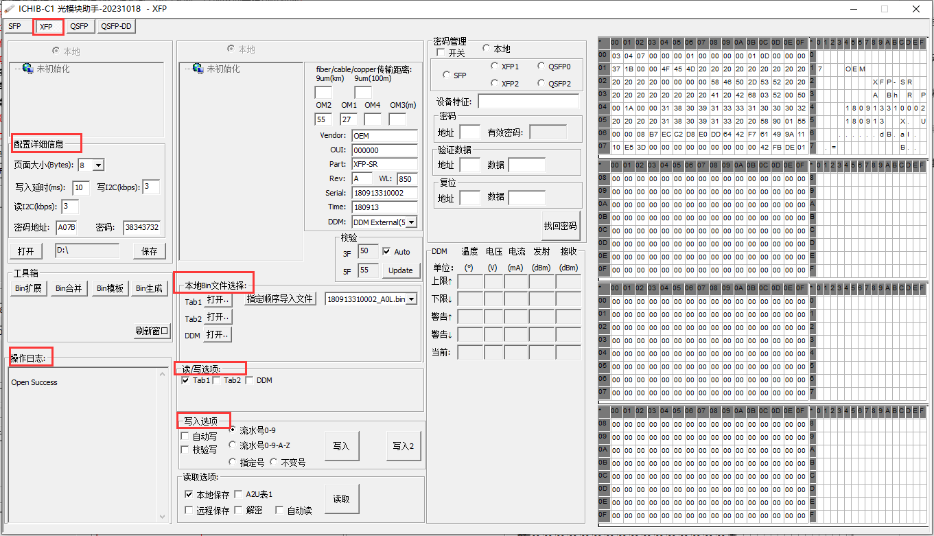Screen dimensions: 934x536
Task: Expand the bin file selection dropdown
Action: point(411,299)
